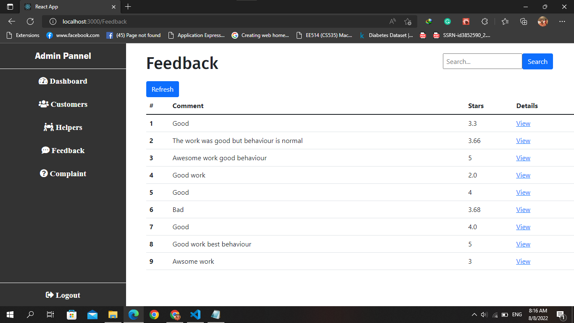Open browser Settings and more menu
574x323 pixels.
[x=562, y=21]
